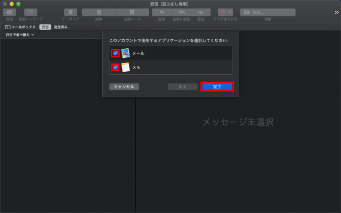This screenshot has width=341, height=213.
Task: Select the 送信済み (Sent) favorites tab
Action: click(60, 27)
